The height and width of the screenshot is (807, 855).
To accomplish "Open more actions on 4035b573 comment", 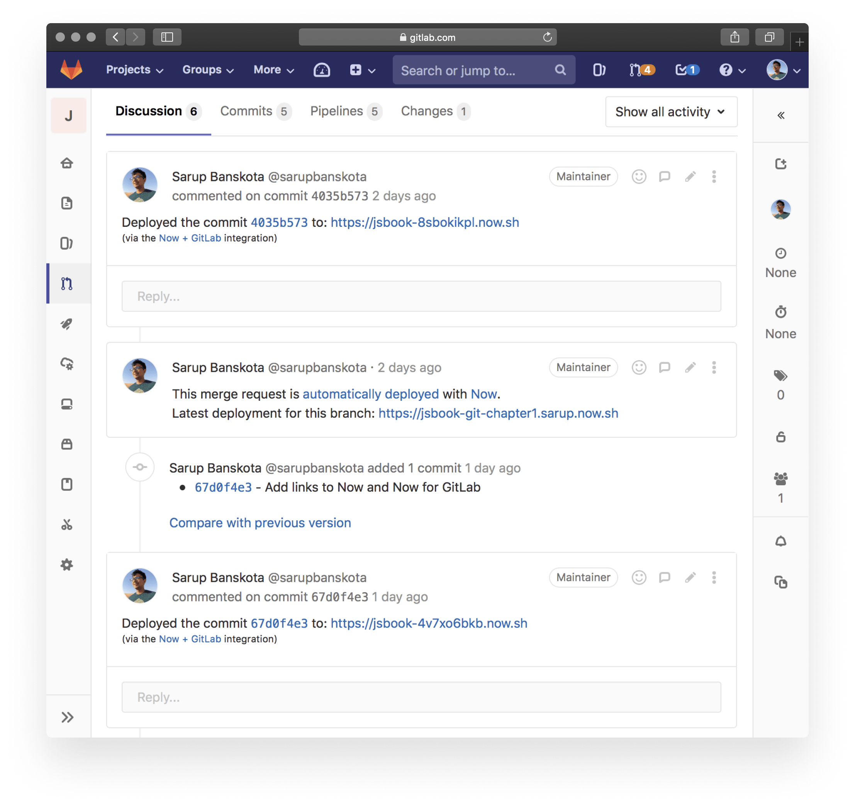I will [714, 176].
